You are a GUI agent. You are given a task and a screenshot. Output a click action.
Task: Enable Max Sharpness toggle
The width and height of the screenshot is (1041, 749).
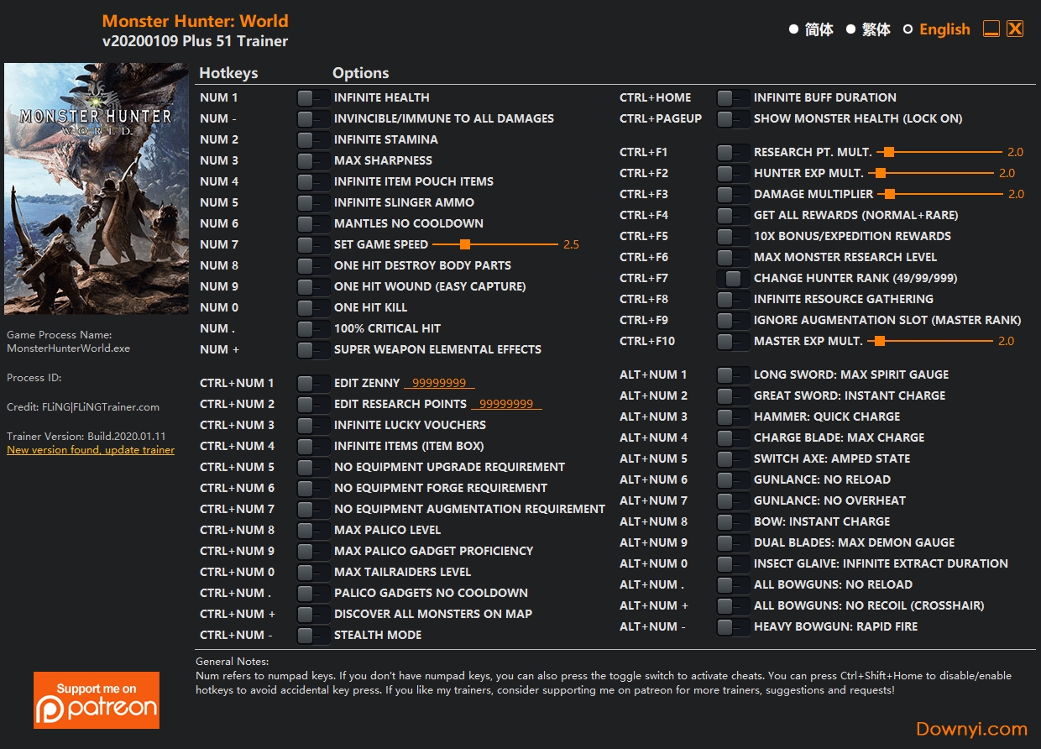coord(313,161)
